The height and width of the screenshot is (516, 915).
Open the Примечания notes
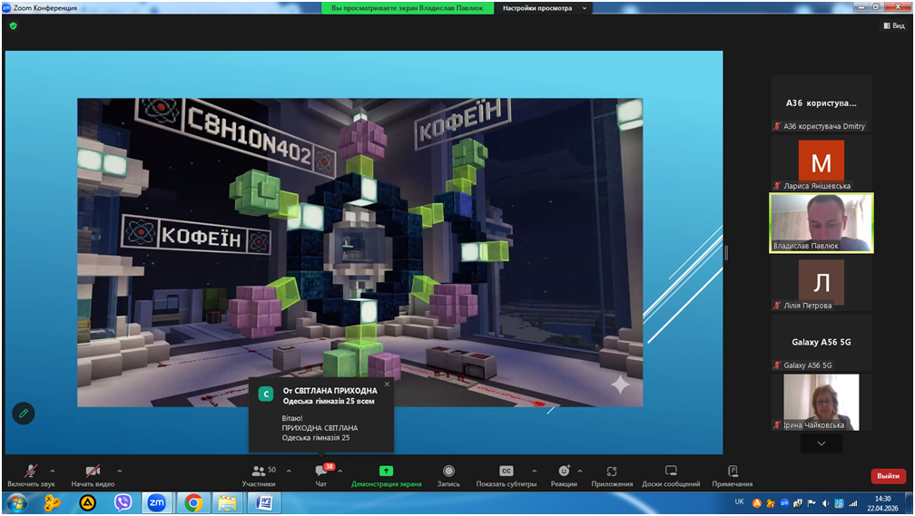click(x=733, y=473)
